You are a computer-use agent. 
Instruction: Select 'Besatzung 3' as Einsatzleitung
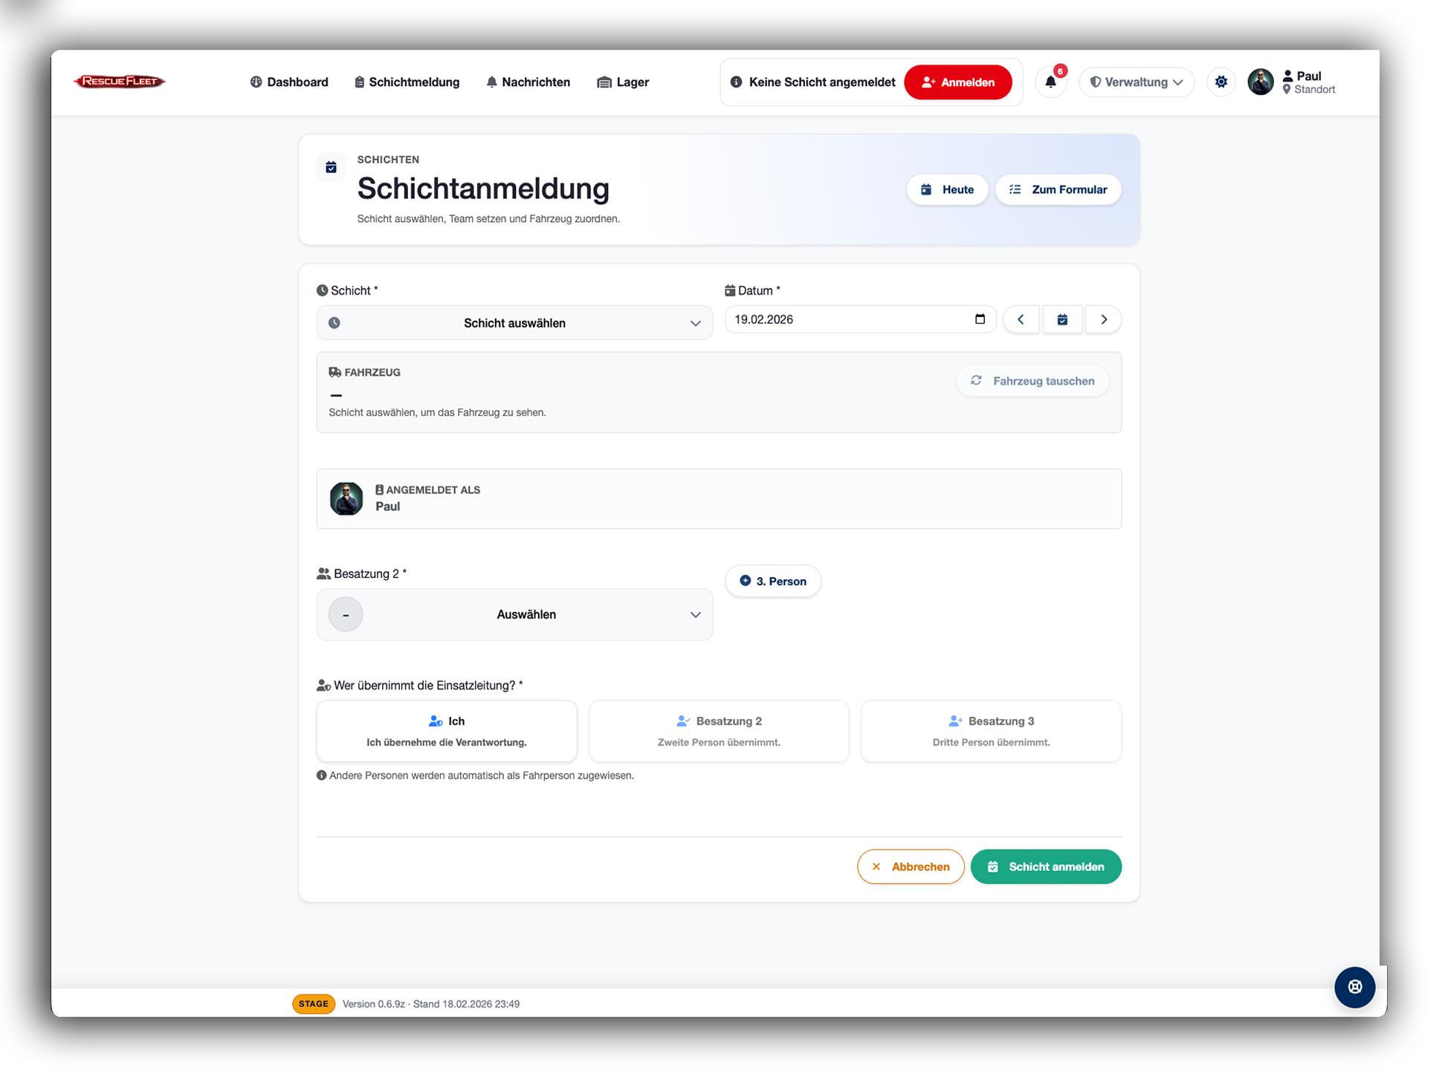[991, 730]
